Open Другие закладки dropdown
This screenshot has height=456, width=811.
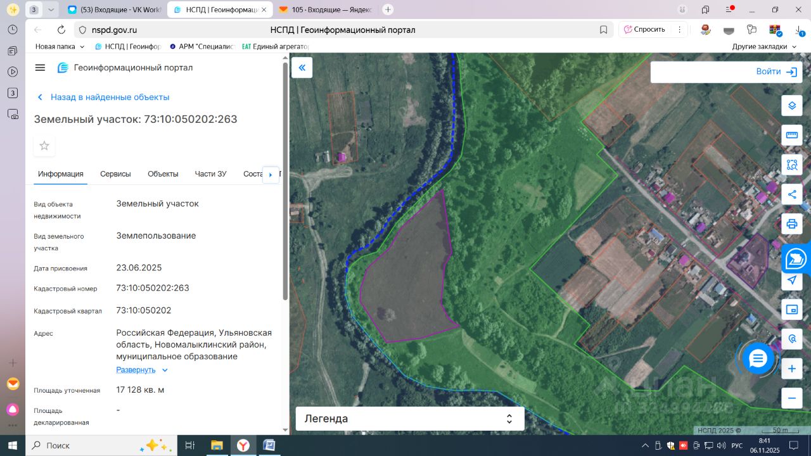(x=764, y=47)
